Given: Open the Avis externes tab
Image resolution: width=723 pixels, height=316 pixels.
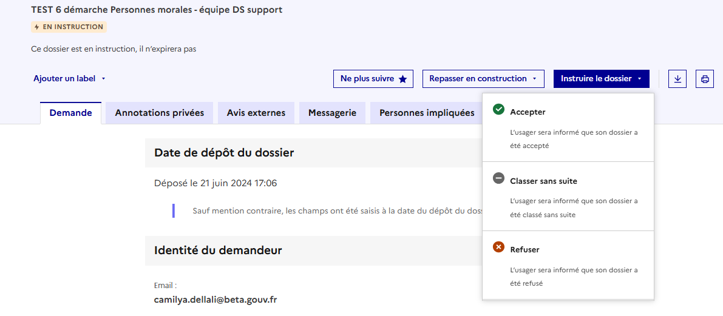Looking at the screenshot, I should click(256, 113).
